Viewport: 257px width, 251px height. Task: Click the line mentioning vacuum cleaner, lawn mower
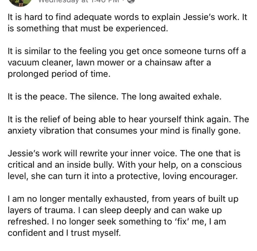point(109,63)
